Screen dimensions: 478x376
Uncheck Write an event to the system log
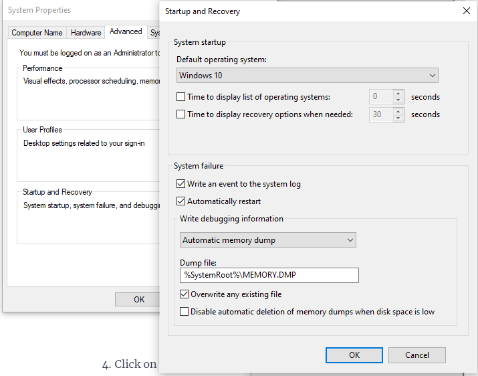click(181, 184)
